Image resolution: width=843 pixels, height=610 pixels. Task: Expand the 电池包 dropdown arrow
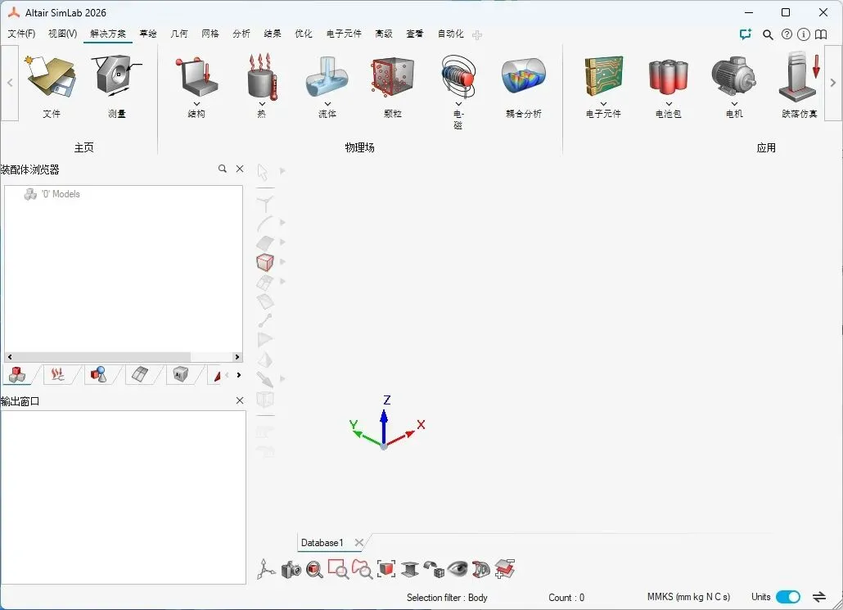point(669,104)
